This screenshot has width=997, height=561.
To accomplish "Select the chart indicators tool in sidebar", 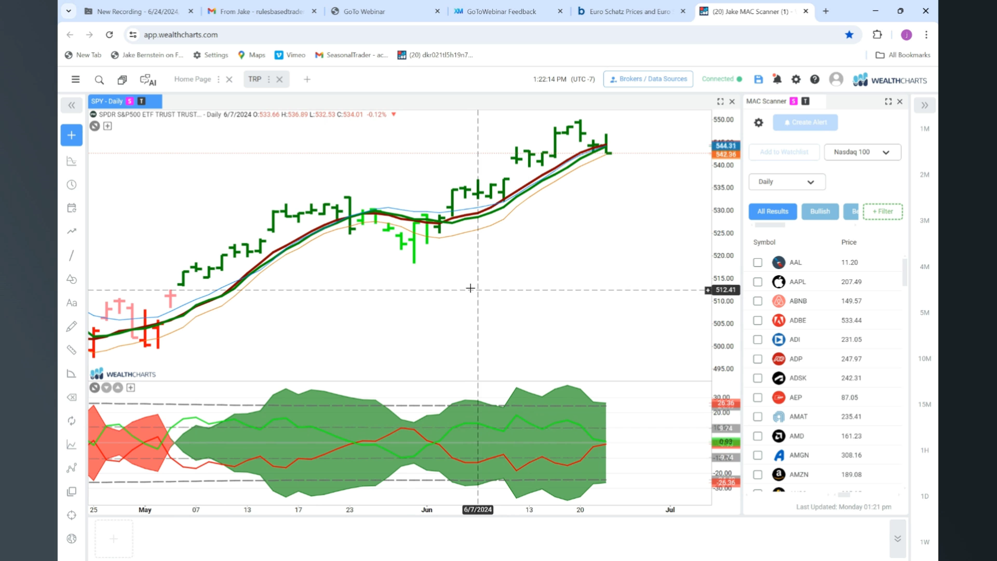I will 72,162.
